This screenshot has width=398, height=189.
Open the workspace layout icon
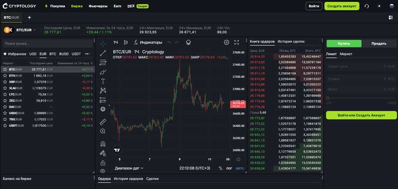tap(391, 17)
